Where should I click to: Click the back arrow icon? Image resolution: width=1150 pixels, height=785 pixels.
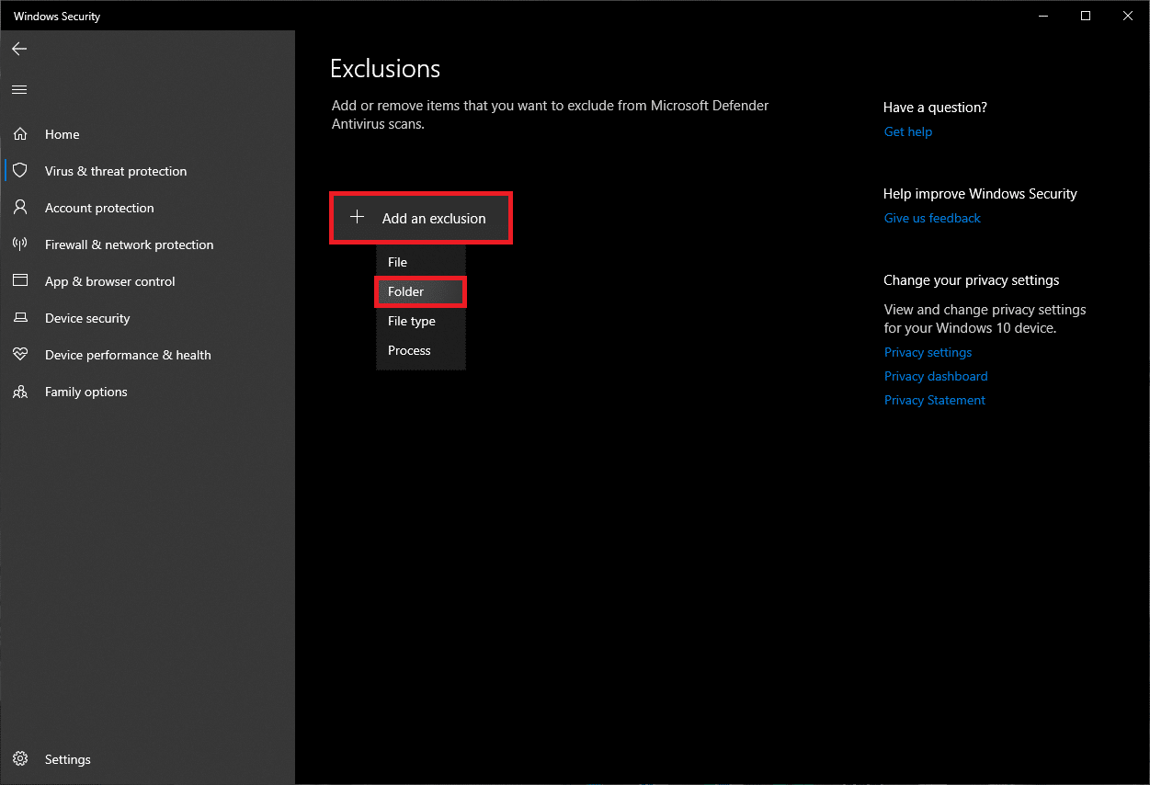(19, 49)
